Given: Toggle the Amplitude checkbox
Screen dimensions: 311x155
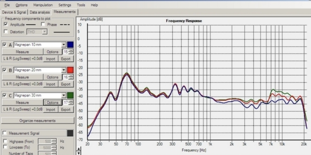Looking at the screenshot, I should click(x=6, y=24).
